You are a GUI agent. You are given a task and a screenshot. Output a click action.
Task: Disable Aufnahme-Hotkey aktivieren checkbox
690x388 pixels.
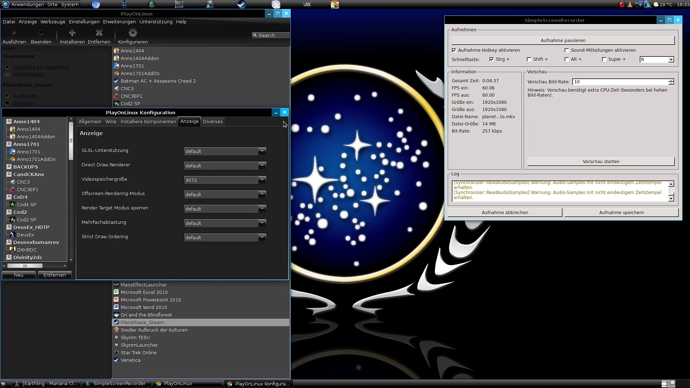pyautogui.click(x=454, y=50)
